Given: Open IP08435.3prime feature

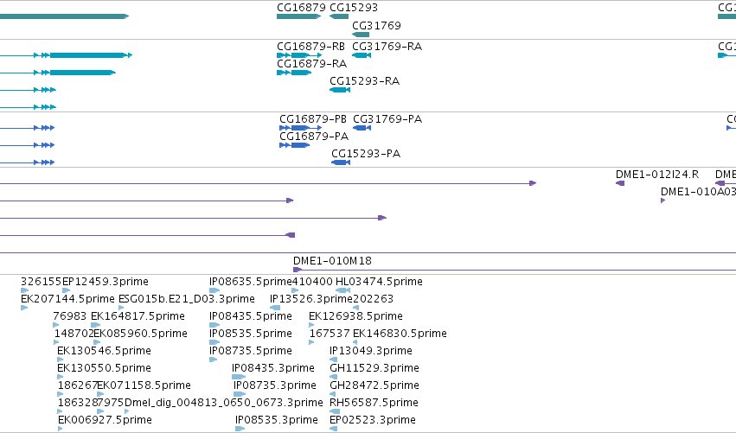Looking at the screenshot, I should coord(239,377).
